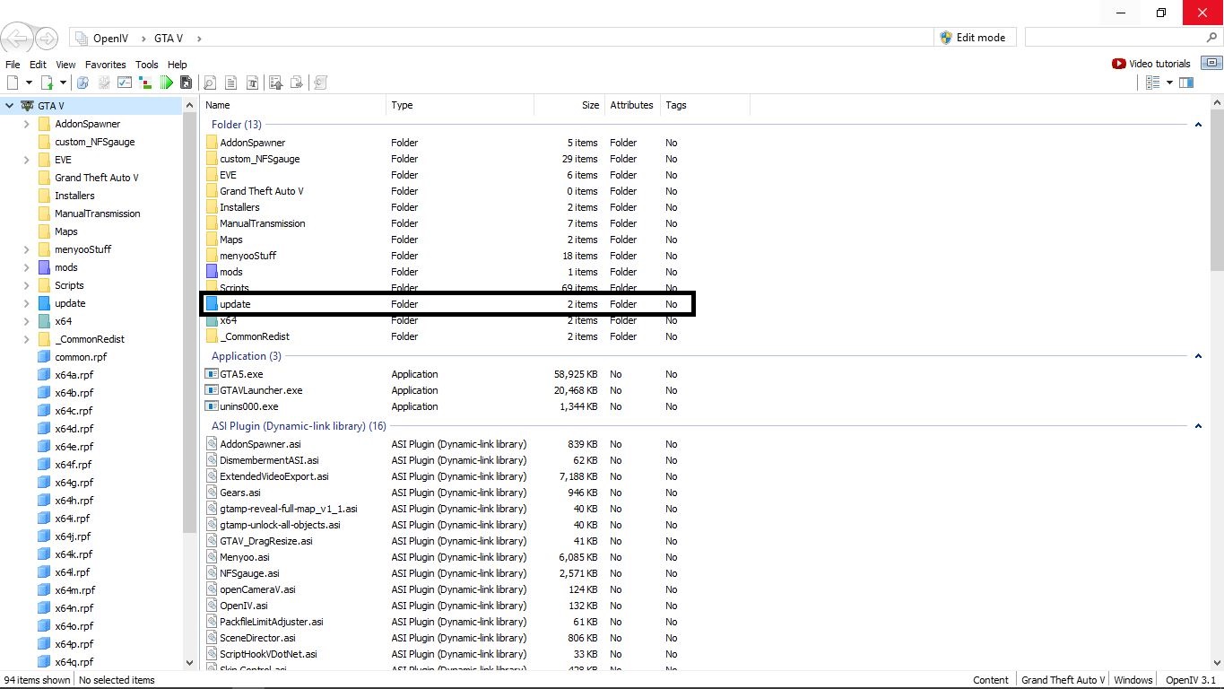The width and height of the screenshot is (1224, 689).
Task: Open the Tools menu
Action: [147, 65]
